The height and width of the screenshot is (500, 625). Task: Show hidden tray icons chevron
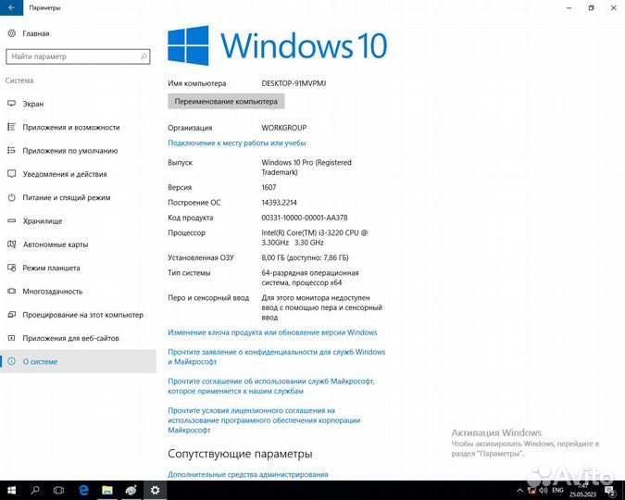tap(519, 491)
